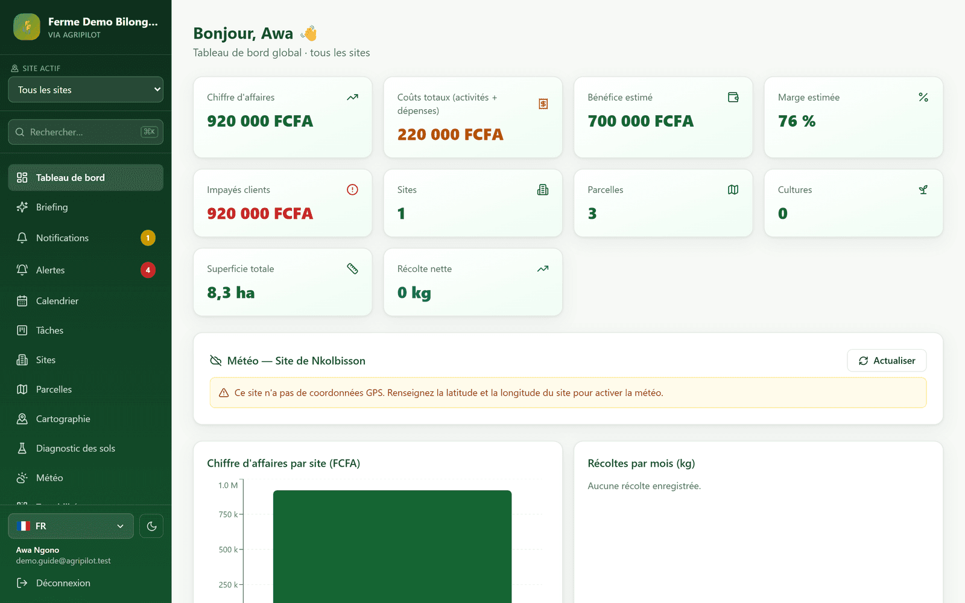Image resolution: width=965 pixels, height=603 pixels.
Task: Click the waving hand emoji in greeting
Action: click(309, 33)
